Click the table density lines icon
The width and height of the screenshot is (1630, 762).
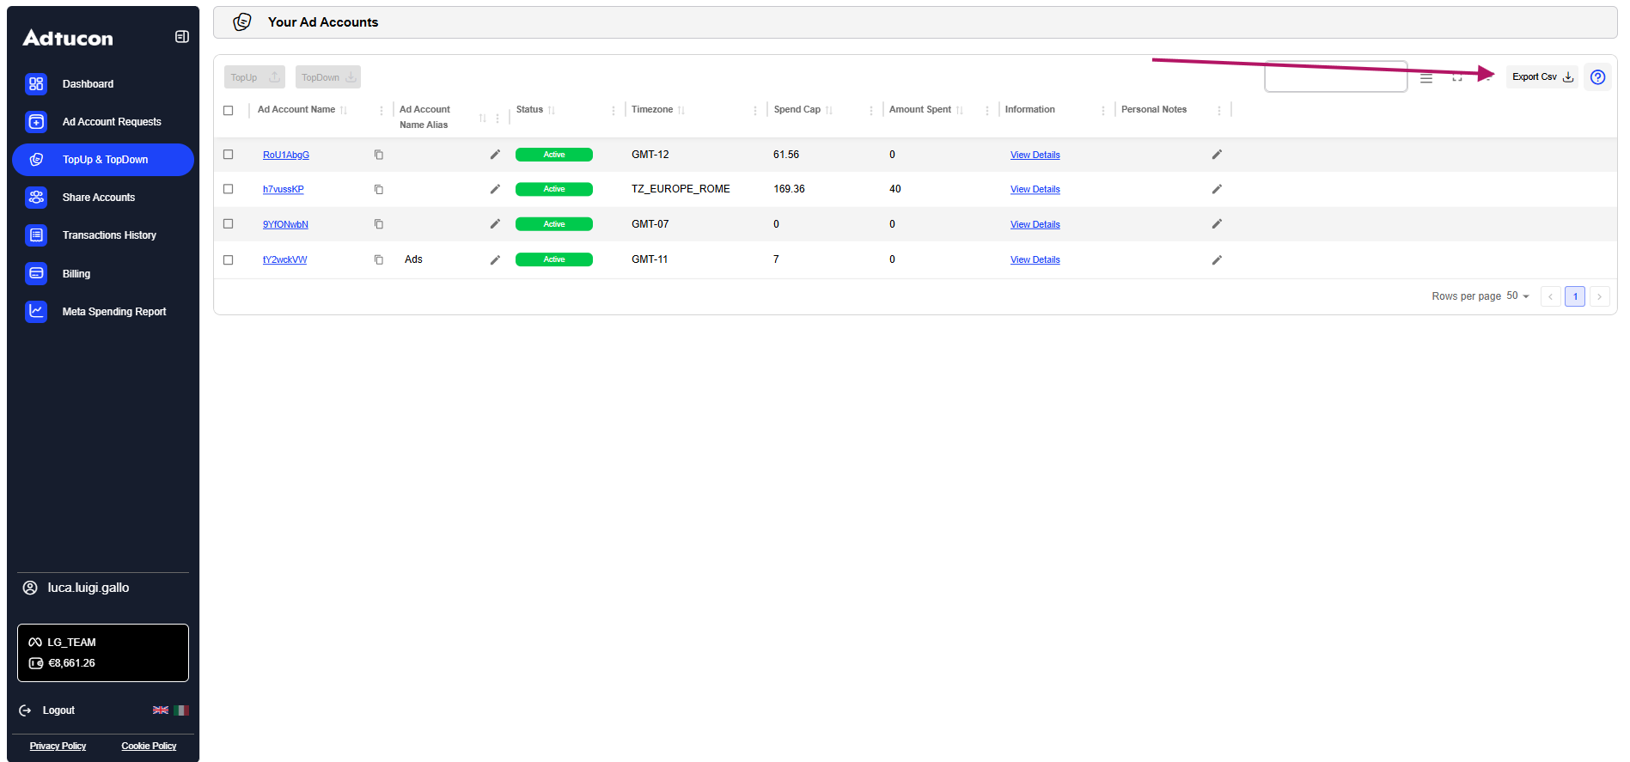(x=1426, y=77)
